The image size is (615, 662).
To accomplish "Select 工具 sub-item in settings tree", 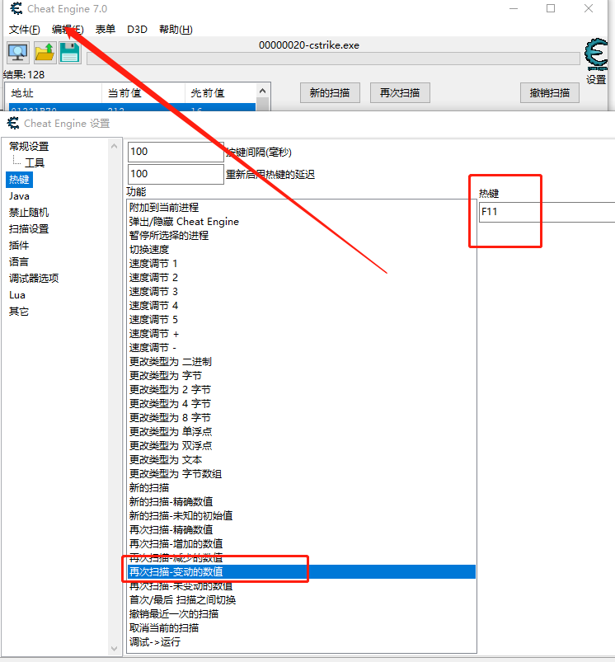I will point(35,162).
